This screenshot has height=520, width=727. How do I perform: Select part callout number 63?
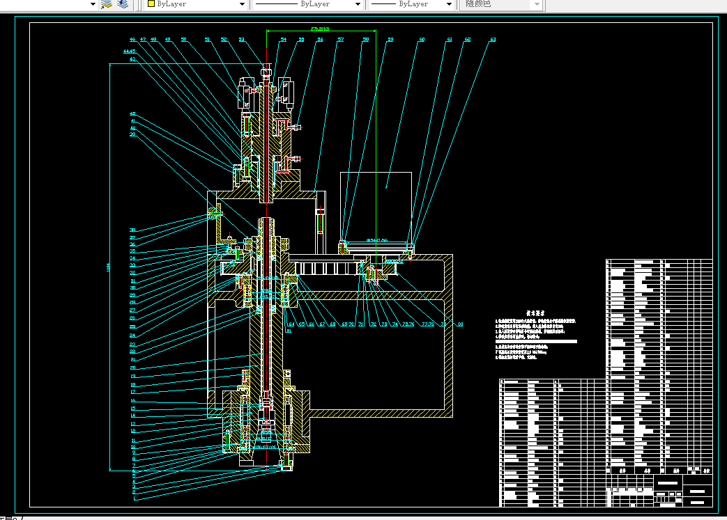[493, 40]
